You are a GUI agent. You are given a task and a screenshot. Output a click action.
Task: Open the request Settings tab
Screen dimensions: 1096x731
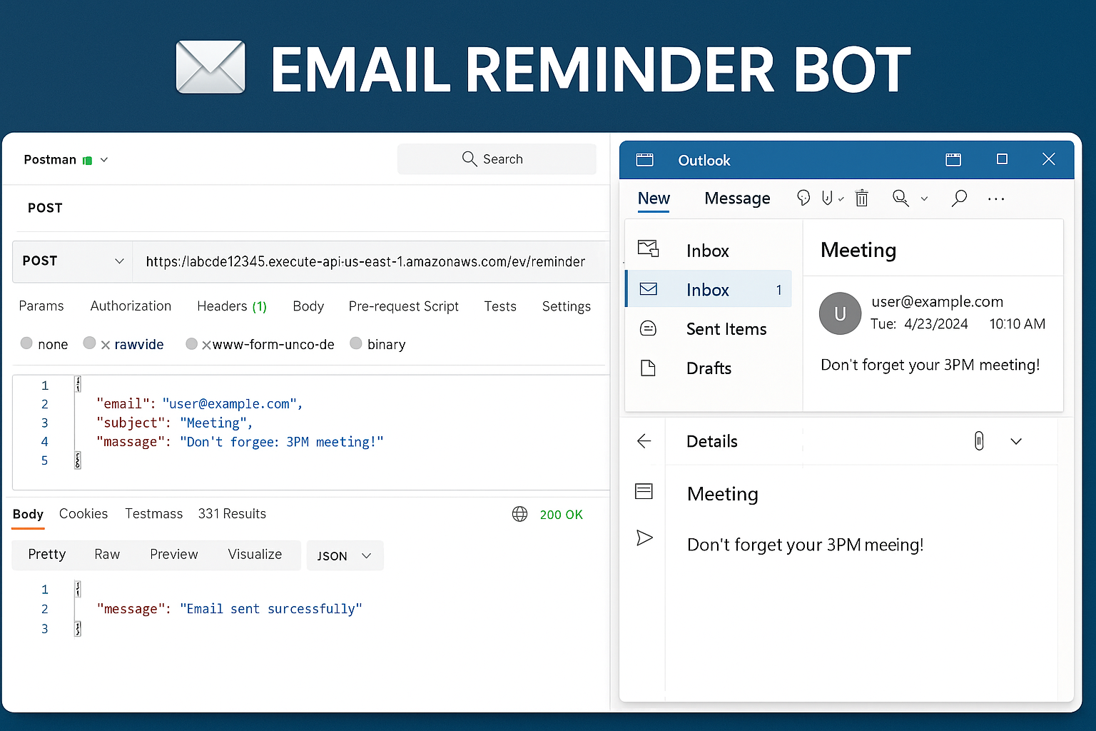[567, 306]
